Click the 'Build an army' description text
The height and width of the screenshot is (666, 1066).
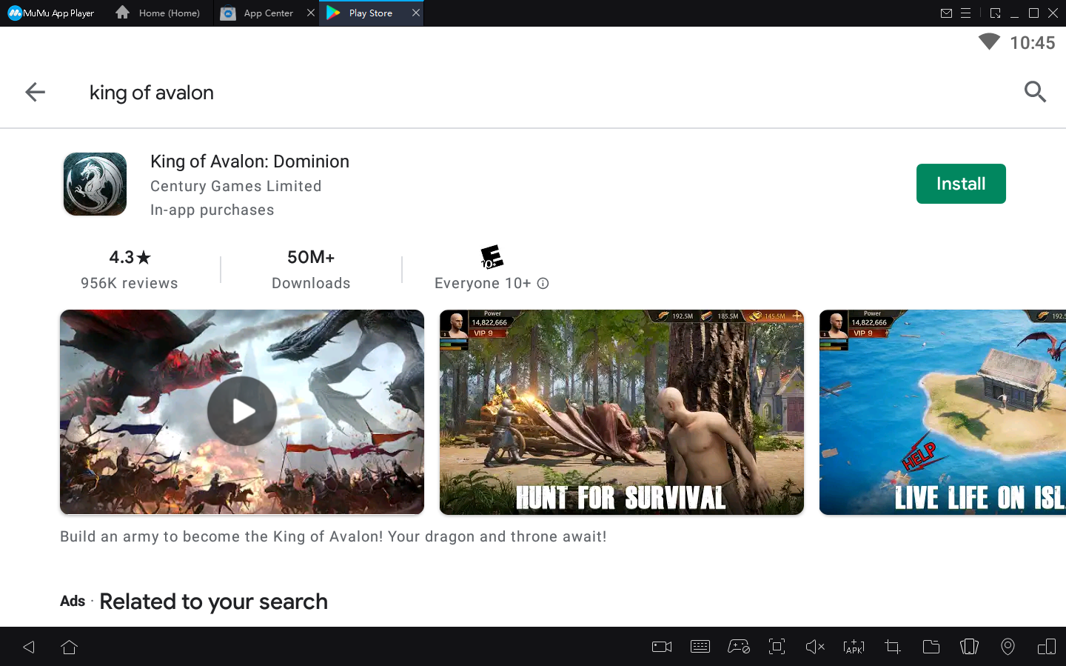click(x=333, y=536)
